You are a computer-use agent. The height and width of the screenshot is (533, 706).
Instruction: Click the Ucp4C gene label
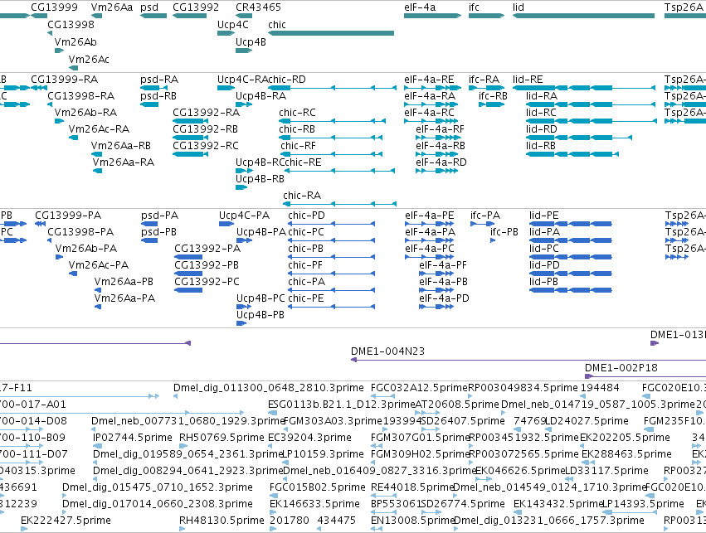(233, 25)
